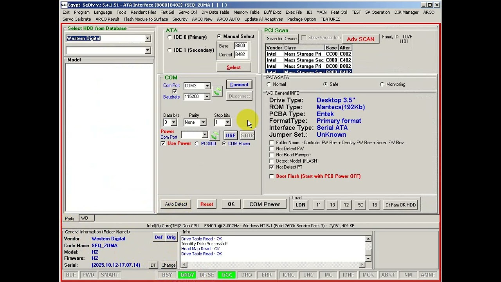The image size is (501, 282).
Task: Open the Power Com Port dropdown
Action: point(204,135)
